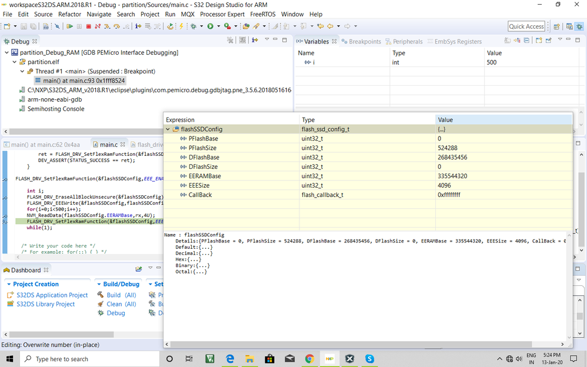Screen dimensions: 587x367
Task: Click Show Logical Structure in Variables view
Action: pos(517,40)
